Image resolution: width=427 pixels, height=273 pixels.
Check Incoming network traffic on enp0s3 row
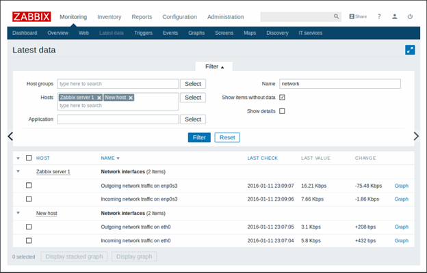(x=29, y=199)
